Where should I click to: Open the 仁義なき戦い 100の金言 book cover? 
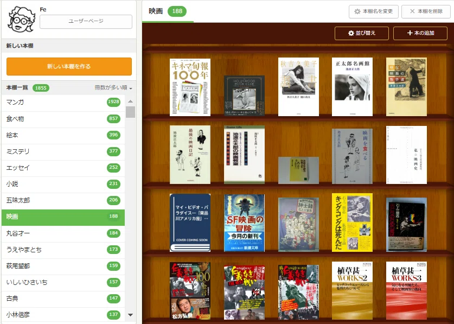(190, 291)
